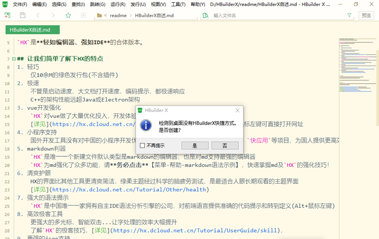The width and height of the screenshot is (379, 239).
Task: Click the HBuilder X logo in title bar
Action: tap(5, 4)
